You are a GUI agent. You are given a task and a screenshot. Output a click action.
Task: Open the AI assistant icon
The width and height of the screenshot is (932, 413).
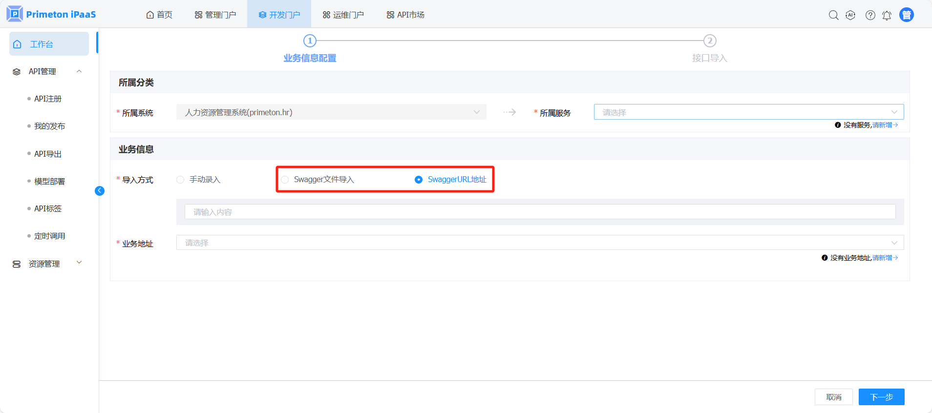tap(850, 15)
